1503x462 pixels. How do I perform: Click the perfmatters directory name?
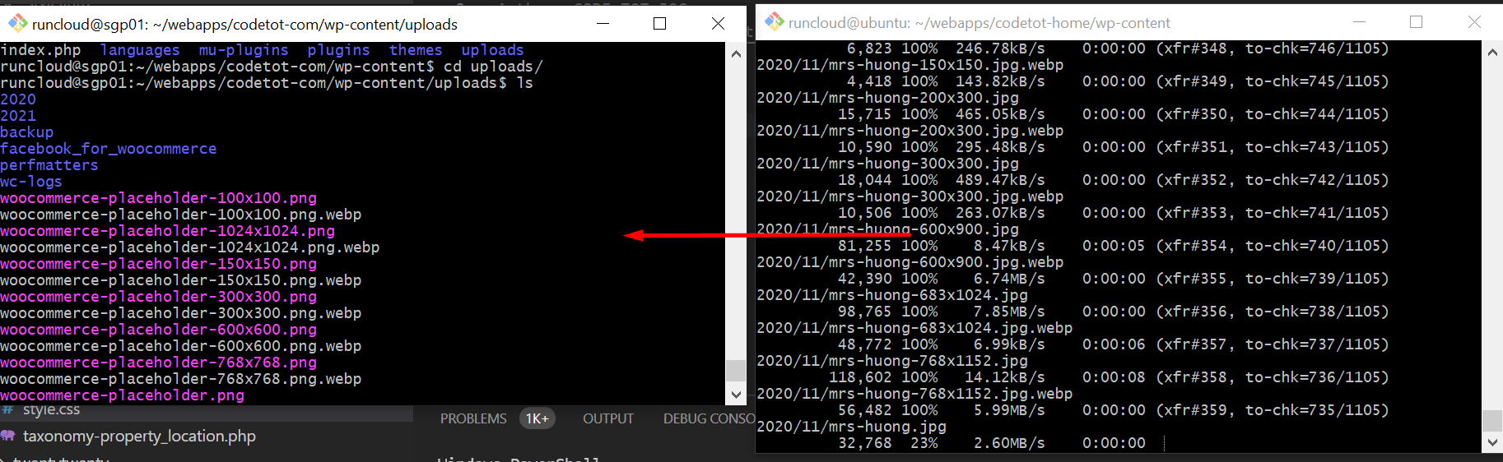click(x=49, y=165)
